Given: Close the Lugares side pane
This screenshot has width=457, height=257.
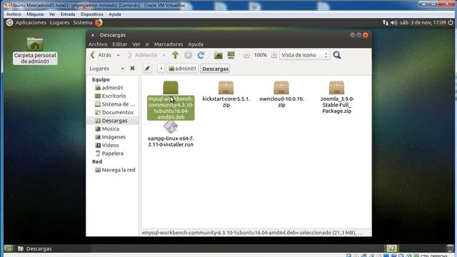Looking at the screenshot, I should point(132,69).
